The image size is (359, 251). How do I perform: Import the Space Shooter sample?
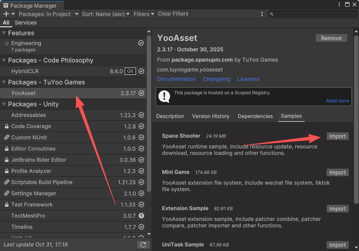click(337, 136)
